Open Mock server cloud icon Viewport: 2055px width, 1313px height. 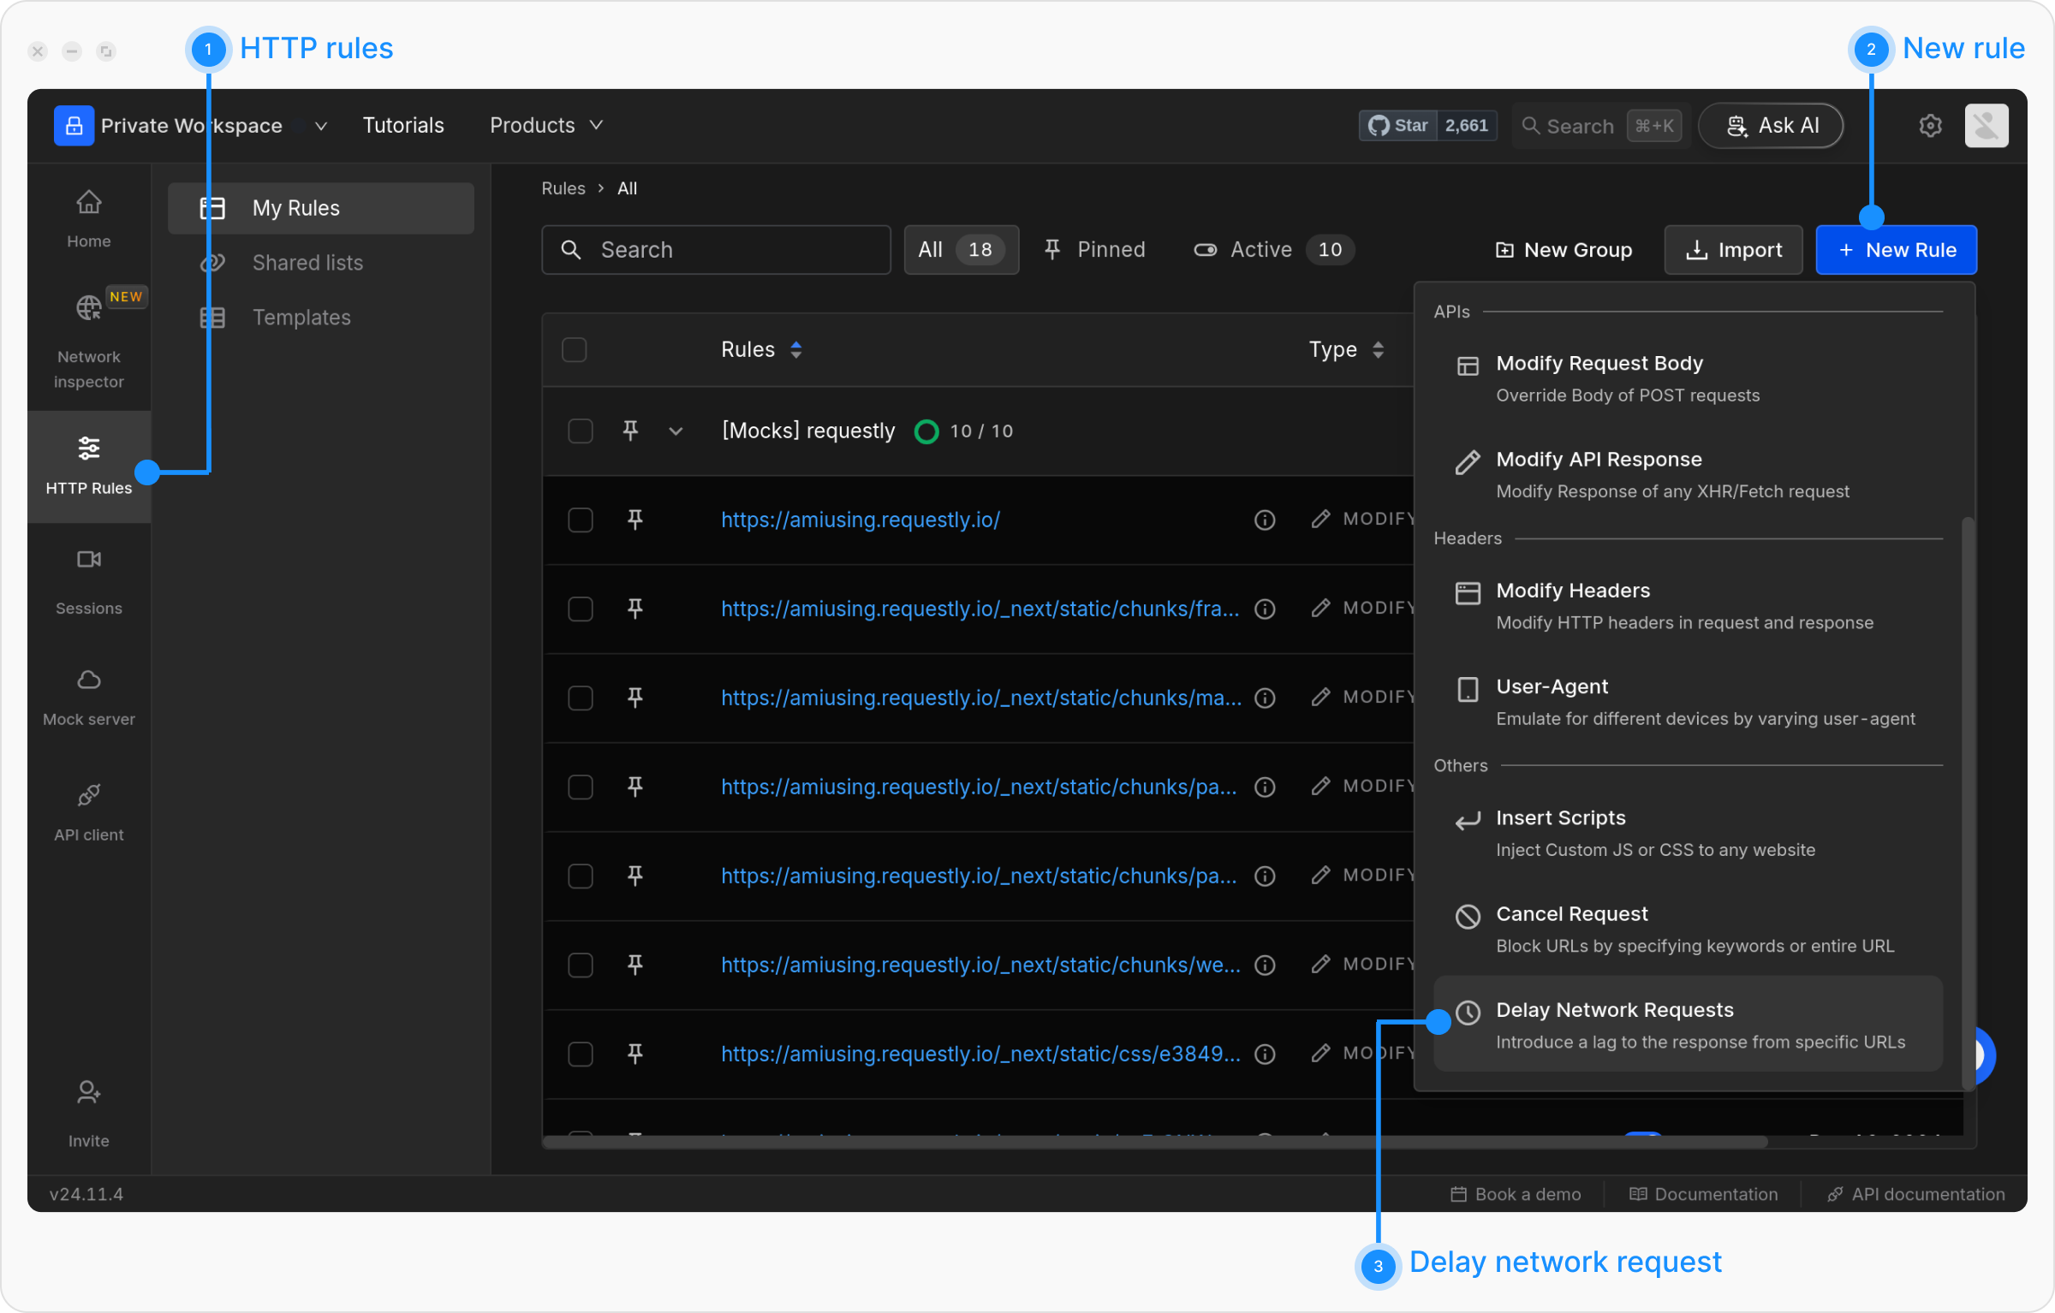[x=89, y=680]
